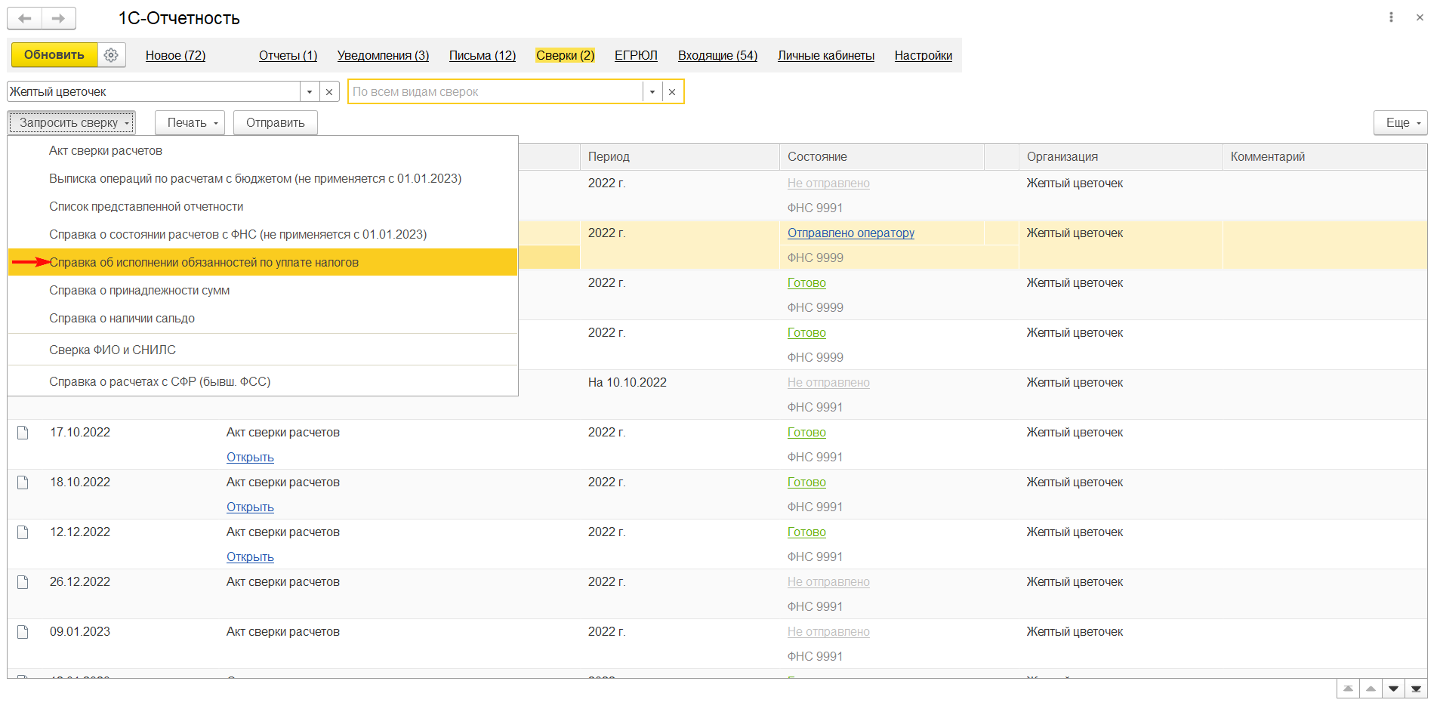The height and width of the screenshot is (706, 1440).
Task: Open the Отчеты (1) section
Action: pos(288,55)
